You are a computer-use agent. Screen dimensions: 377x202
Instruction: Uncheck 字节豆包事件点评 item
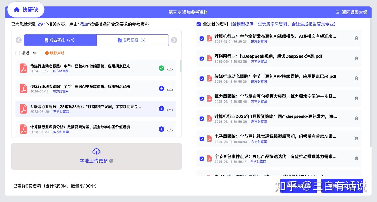point(202,159)
